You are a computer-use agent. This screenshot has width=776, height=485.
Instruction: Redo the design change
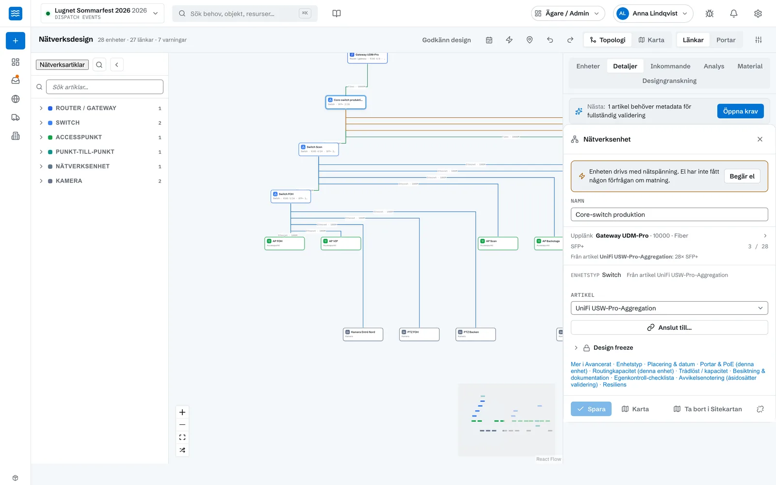(570, 40)
